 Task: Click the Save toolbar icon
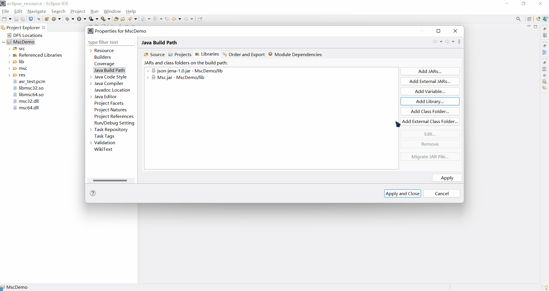[x=16, y=19]
